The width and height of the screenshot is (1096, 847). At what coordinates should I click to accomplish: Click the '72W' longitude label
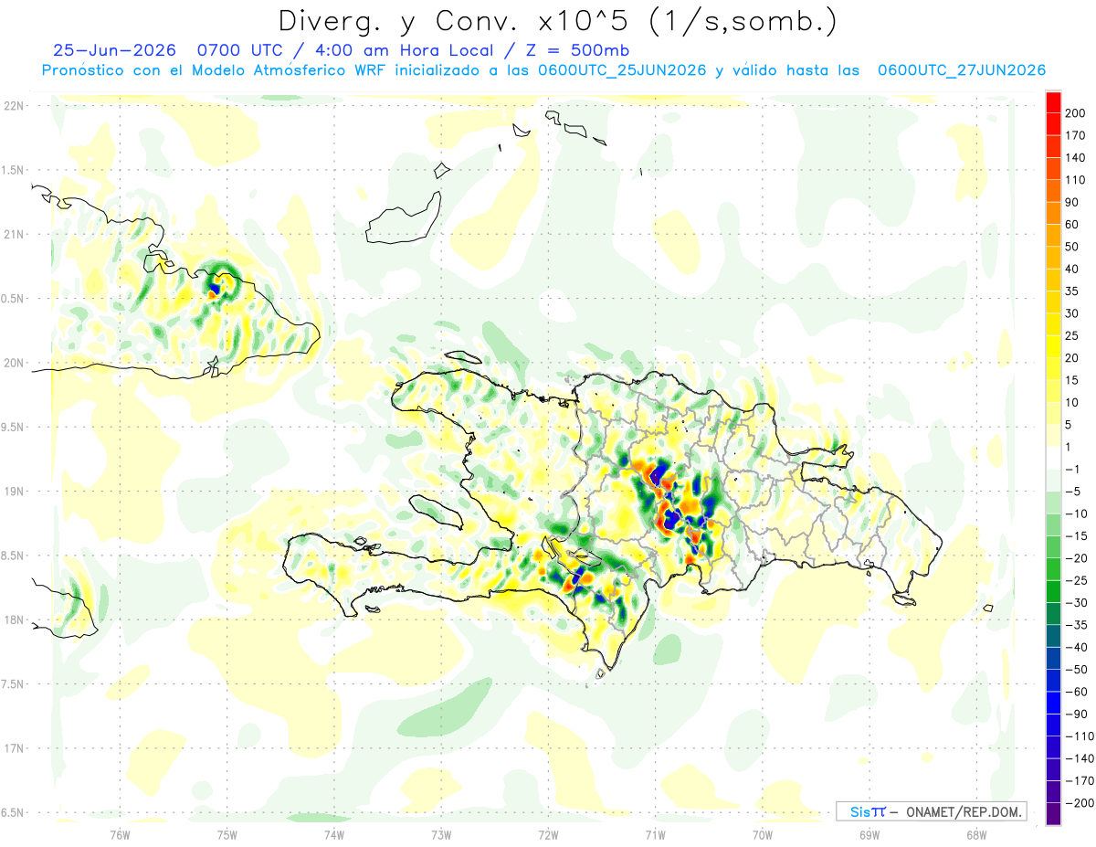[548, 834]
